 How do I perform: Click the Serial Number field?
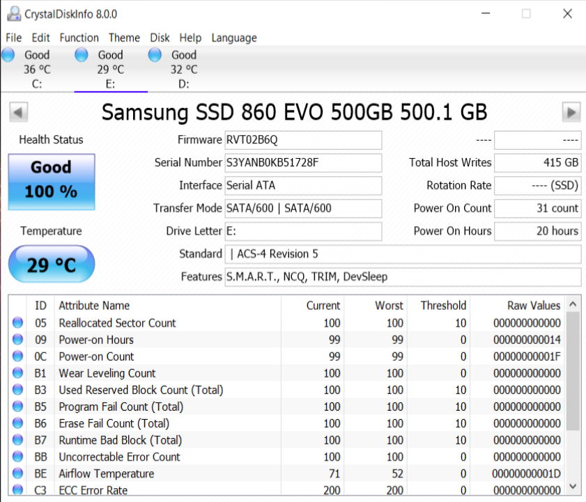click(x=304, y=163)
